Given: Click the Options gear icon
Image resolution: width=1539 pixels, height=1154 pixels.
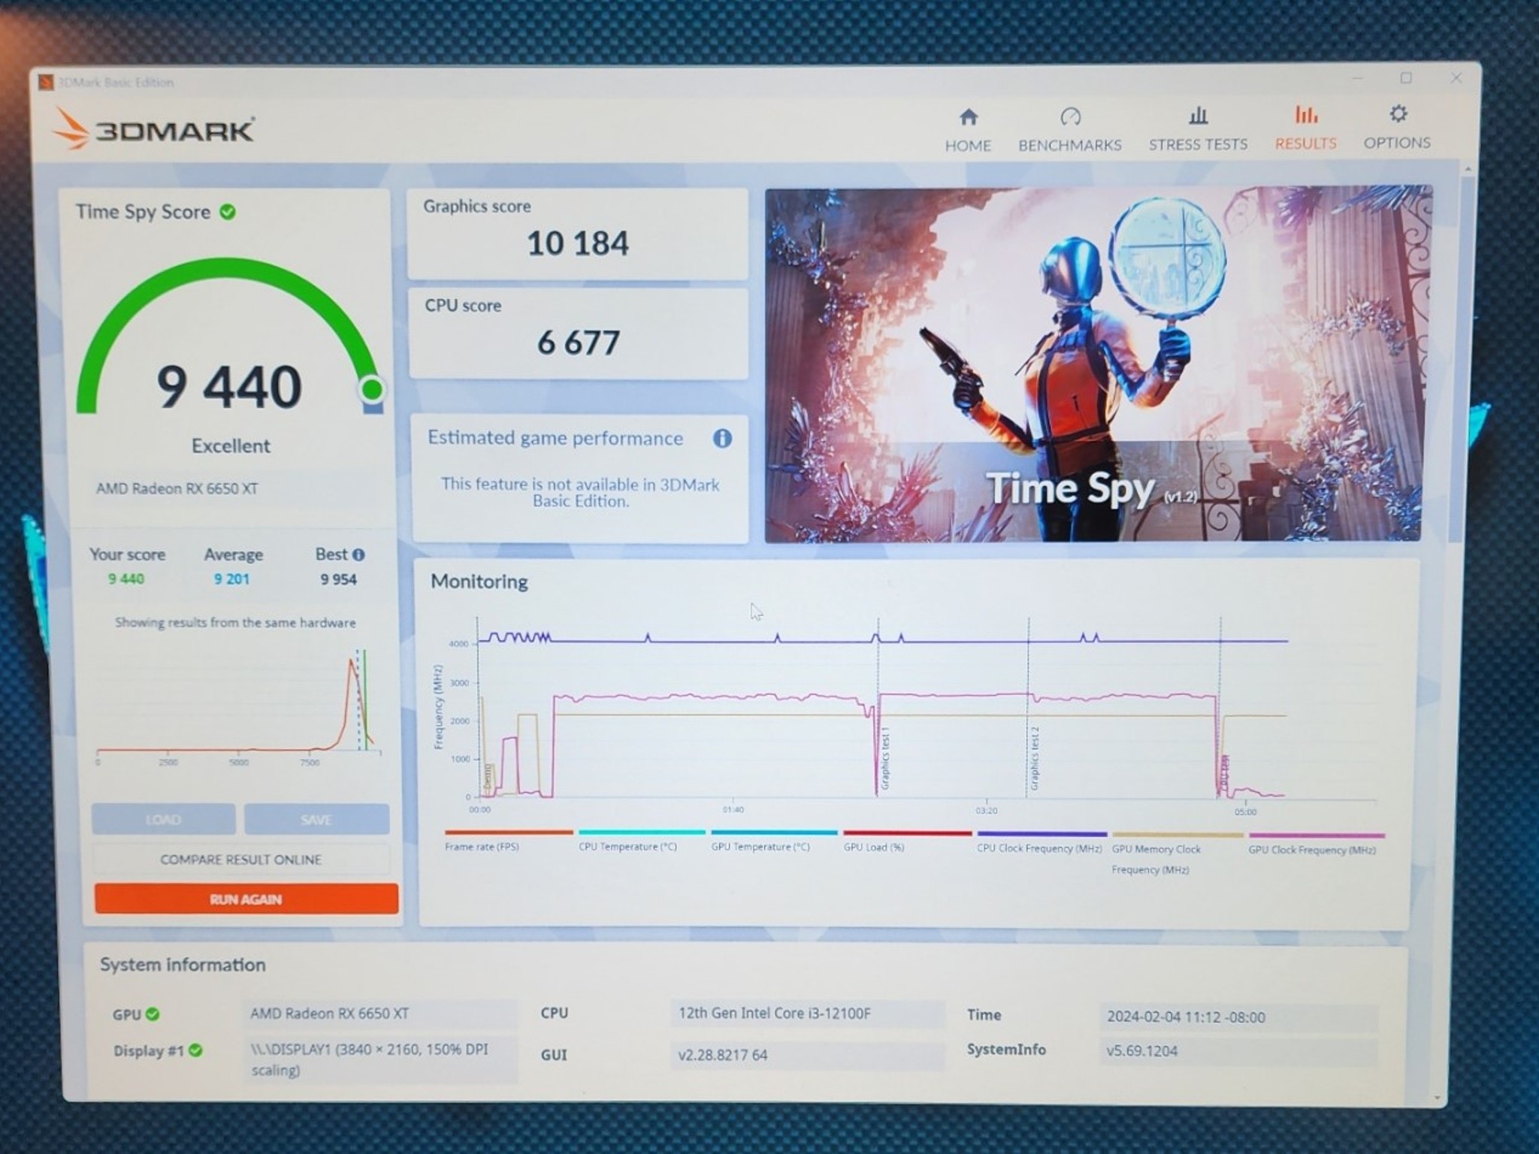Looking at the screenshot, I should point(1398,113).
